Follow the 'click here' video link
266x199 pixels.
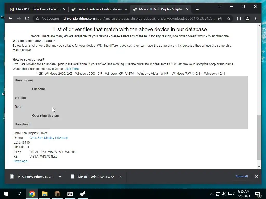tap(72, 69)
